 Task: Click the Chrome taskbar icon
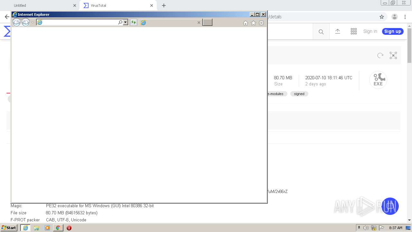tap(58, 228)
